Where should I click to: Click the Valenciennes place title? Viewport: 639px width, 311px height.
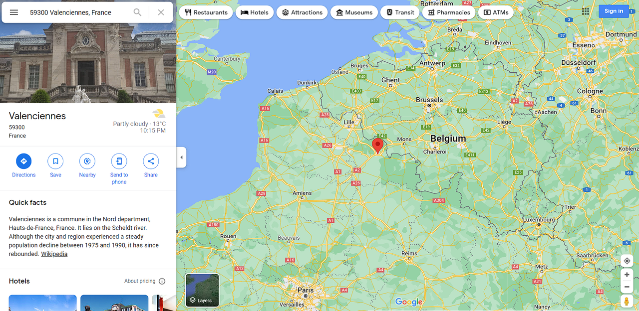(37, 116)
